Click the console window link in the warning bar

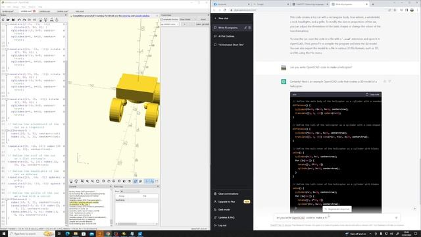(142, 16)
